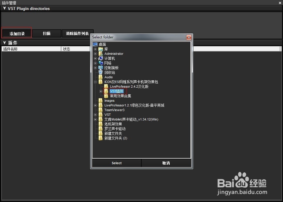Click the 新建文件夹 (2) folder icon

101,138
